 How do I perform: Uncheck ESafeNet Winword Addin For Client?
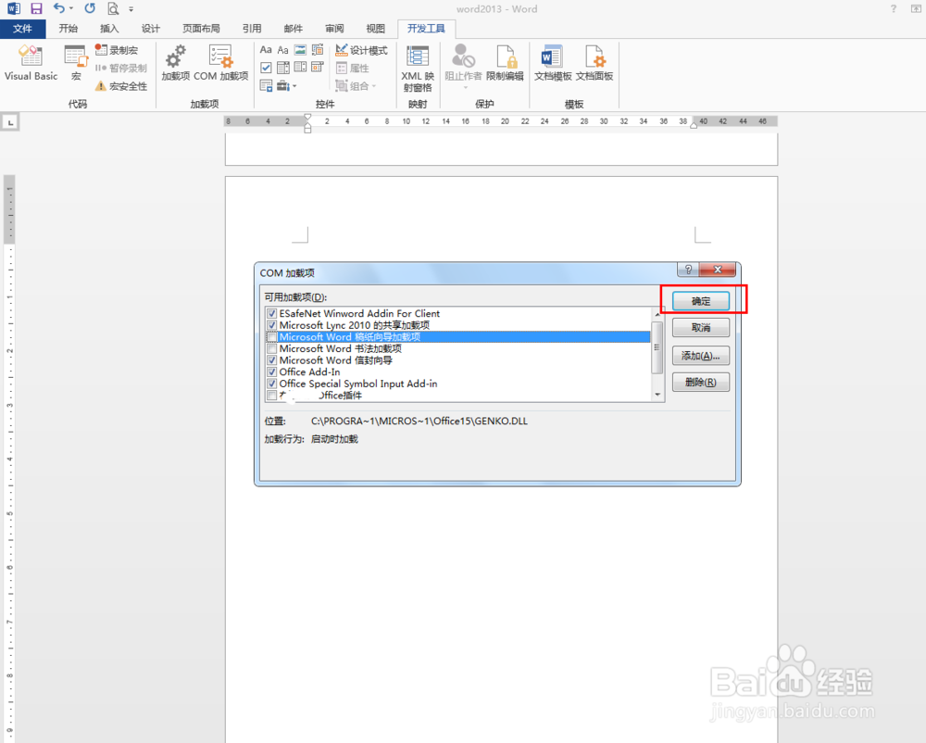pos(271,314)
